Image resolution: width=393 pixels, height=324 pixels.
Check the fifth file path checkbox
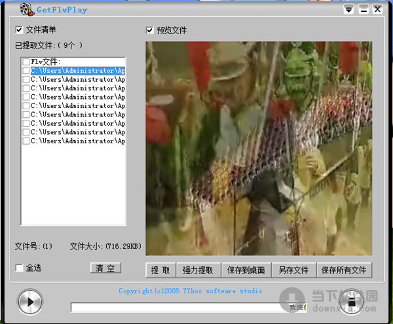26,105
